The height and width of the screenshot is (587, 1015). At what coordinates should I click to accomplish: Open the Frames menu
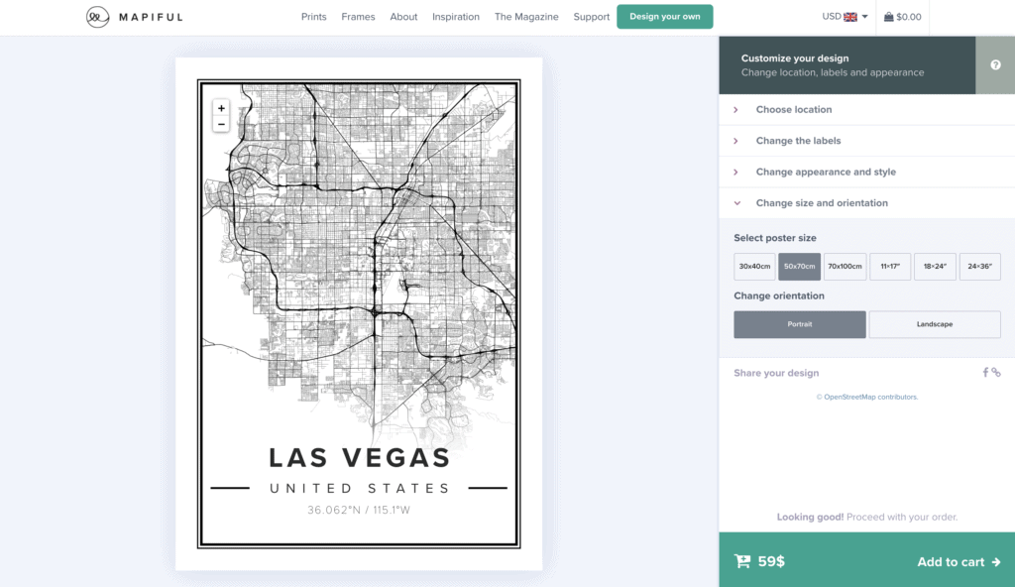(x=358, y=17)
